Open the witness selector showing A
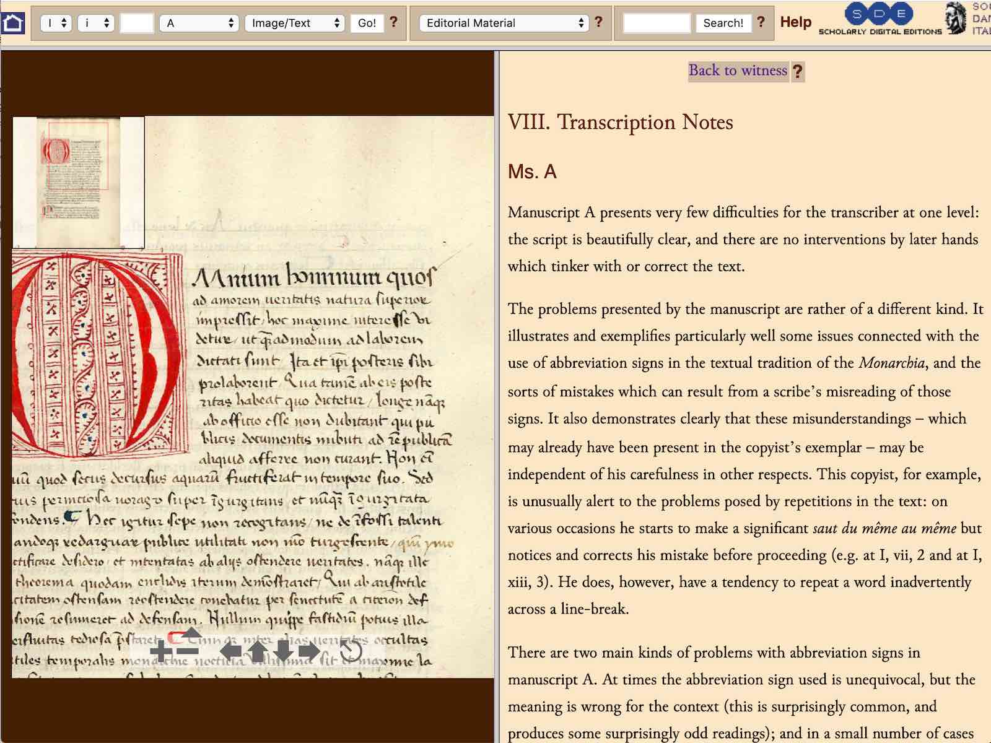Screen dimensions: 991x743 [x=199, y=23]
